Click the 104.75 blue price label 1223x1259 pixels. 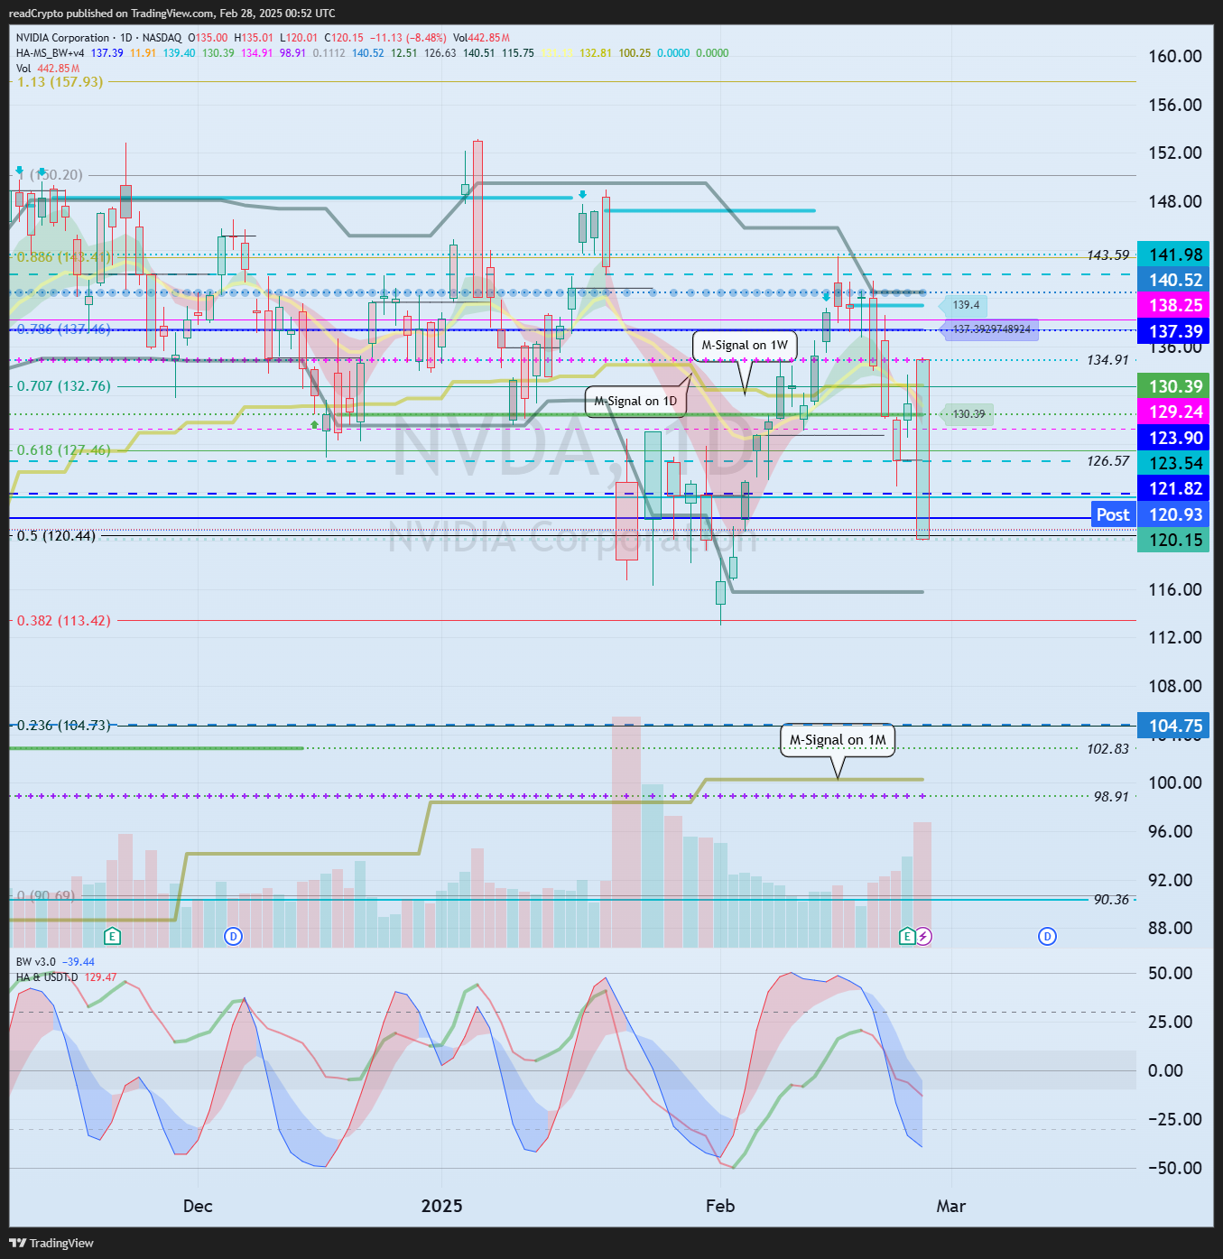point(1173,726)
